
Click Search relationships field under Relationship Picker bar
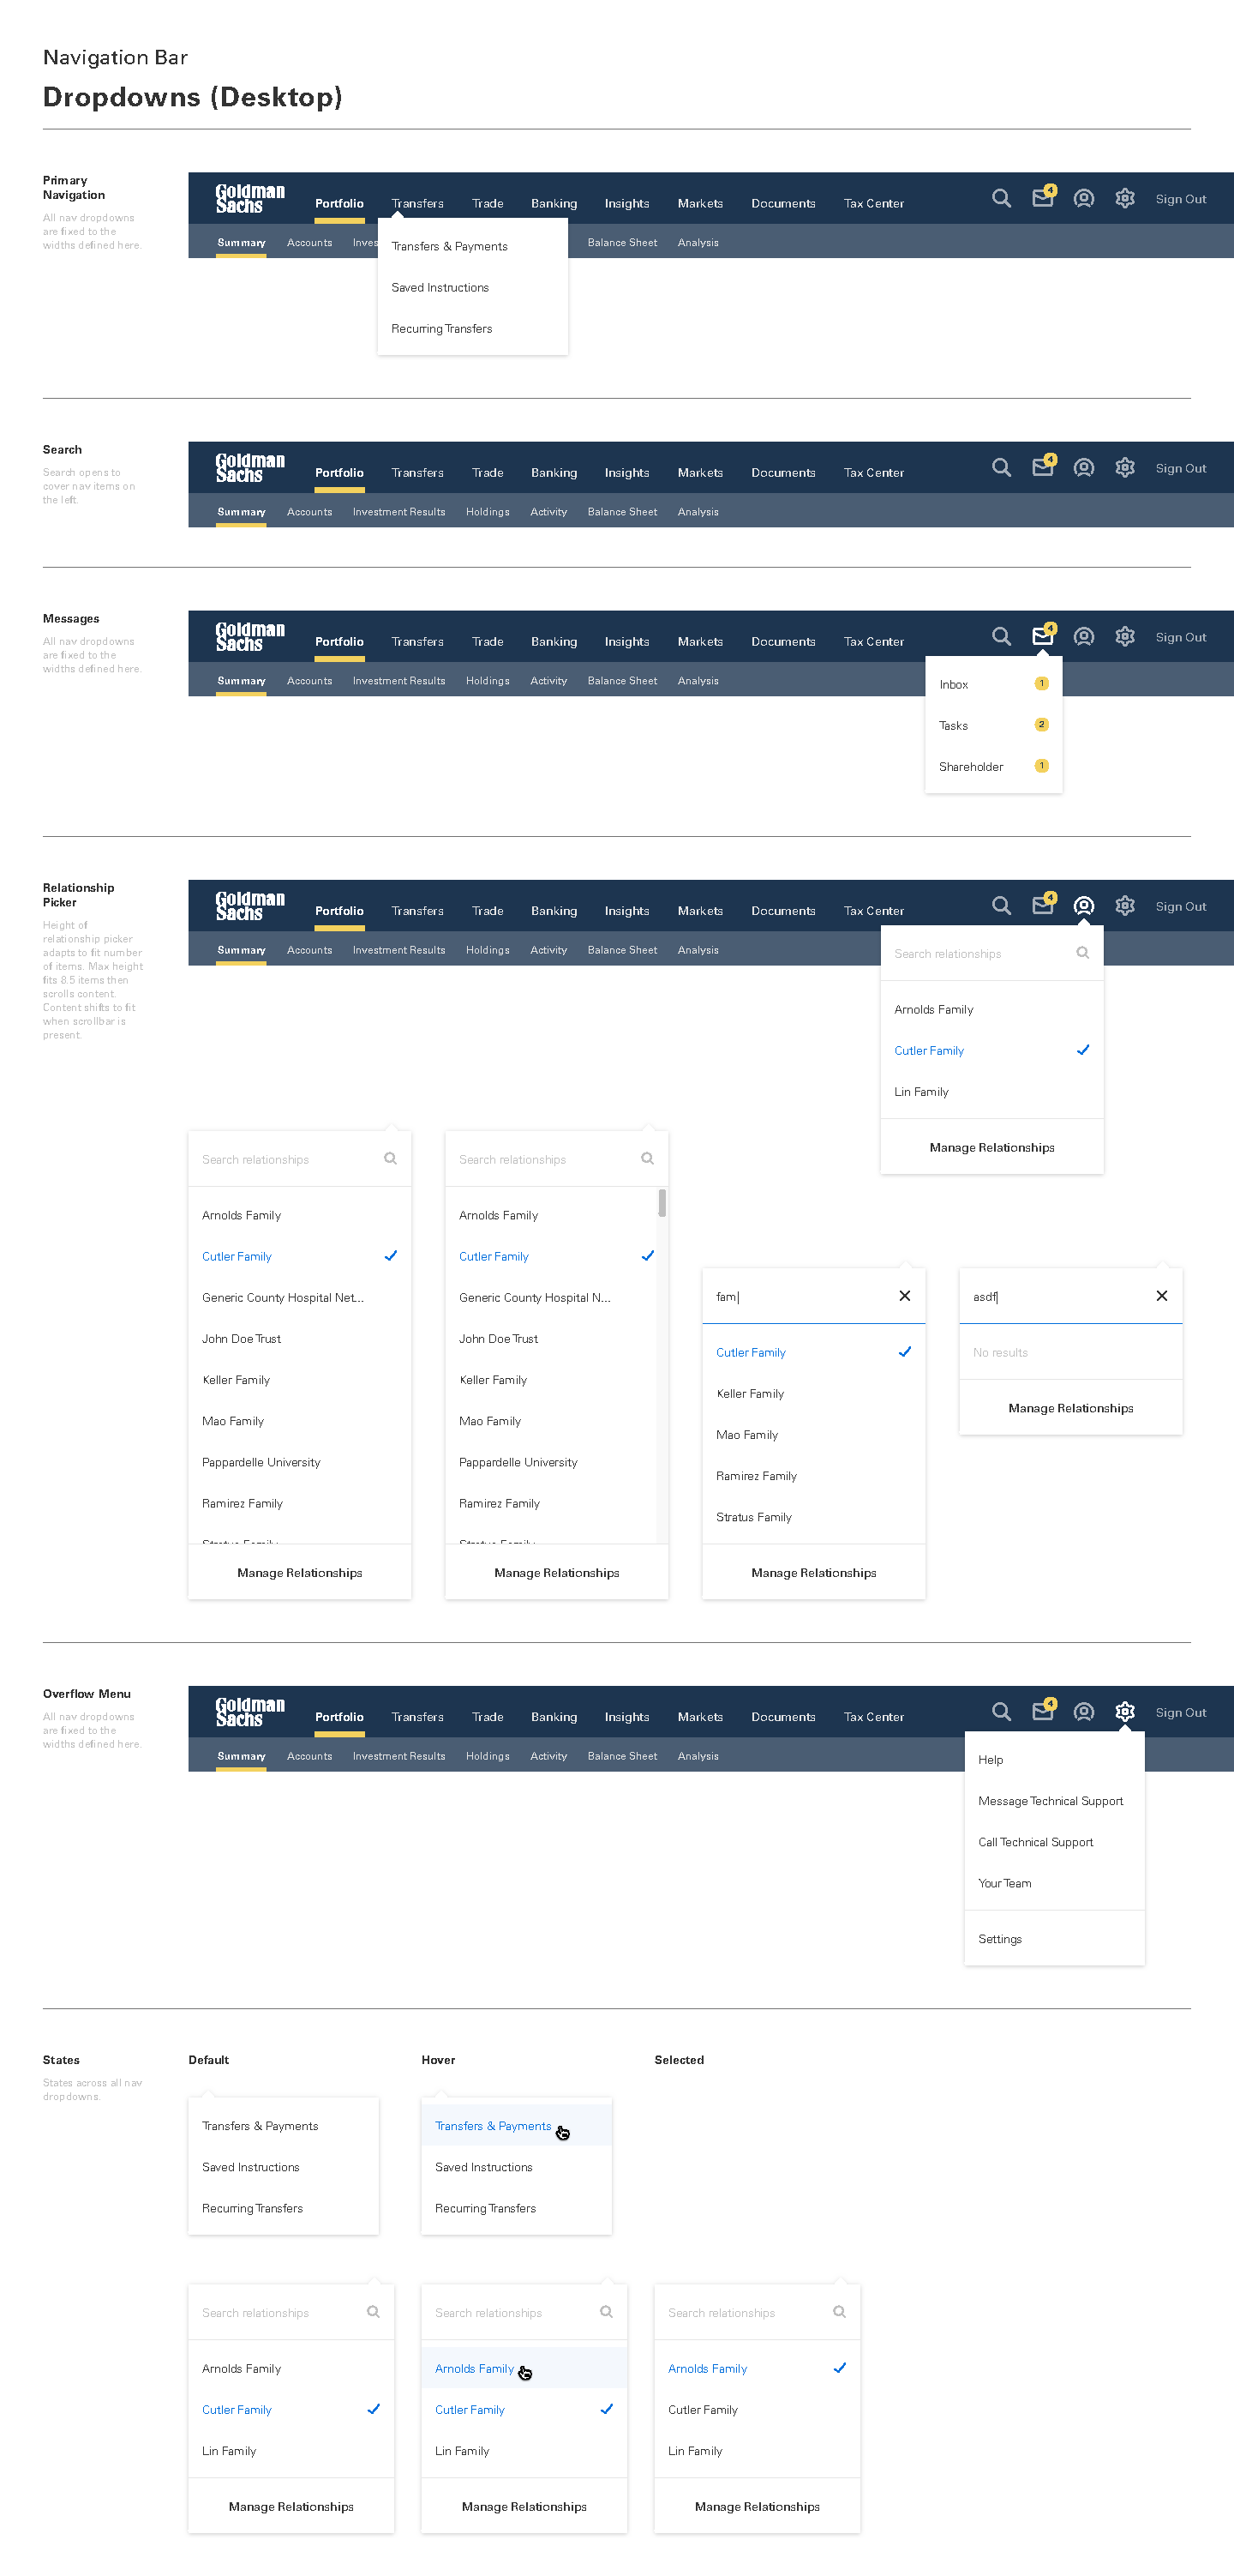[991, 953]
